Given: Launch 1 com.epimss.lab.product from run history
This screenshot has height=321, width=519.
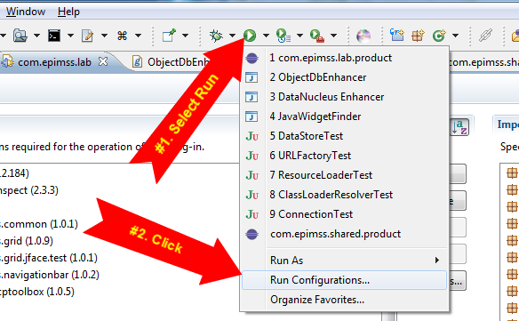Looking at the screenshot, I should [x=344, y=58].
